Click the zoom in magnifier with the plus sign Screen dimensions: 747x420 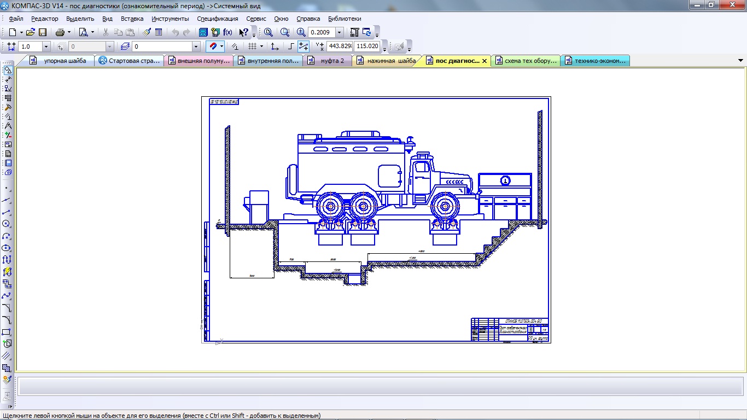pos(301,32)
